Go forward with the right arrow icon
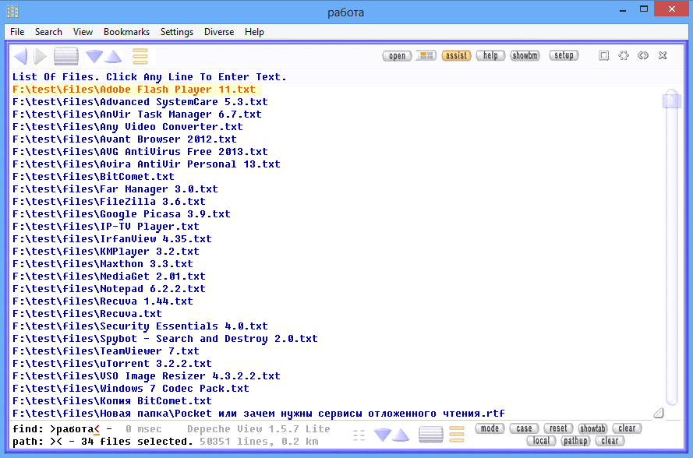Viewport: 693px width, 458px height. [x=41, y=56]
